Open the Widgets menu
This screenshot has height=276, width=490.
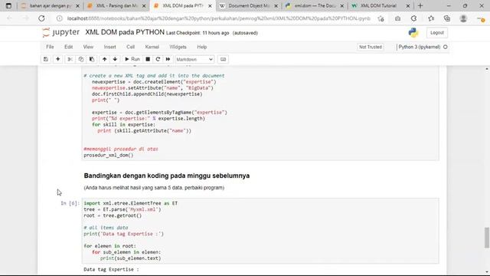(178, 47)
